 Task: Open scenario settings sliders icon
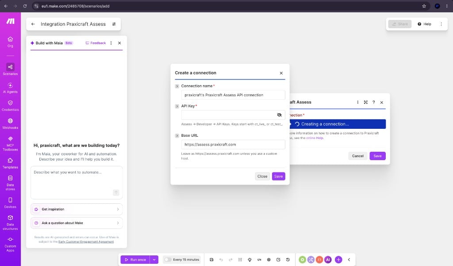114,24
